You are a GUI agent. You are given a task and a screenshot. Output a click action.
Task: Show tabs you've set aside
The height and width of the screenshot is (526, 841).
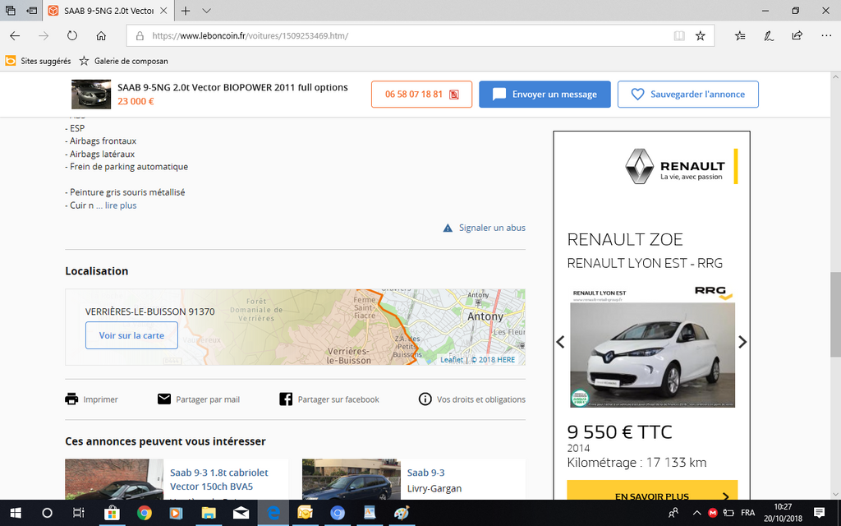pos(10,10)
